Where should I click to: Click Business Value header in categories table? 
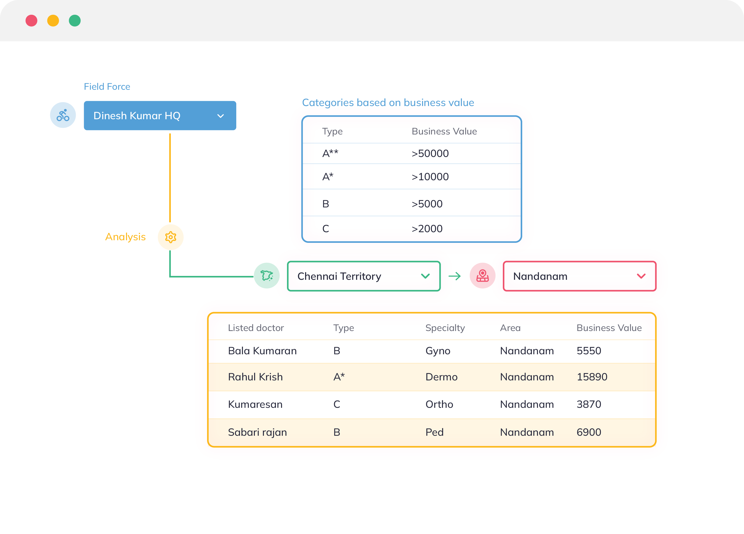click(444, 131)
